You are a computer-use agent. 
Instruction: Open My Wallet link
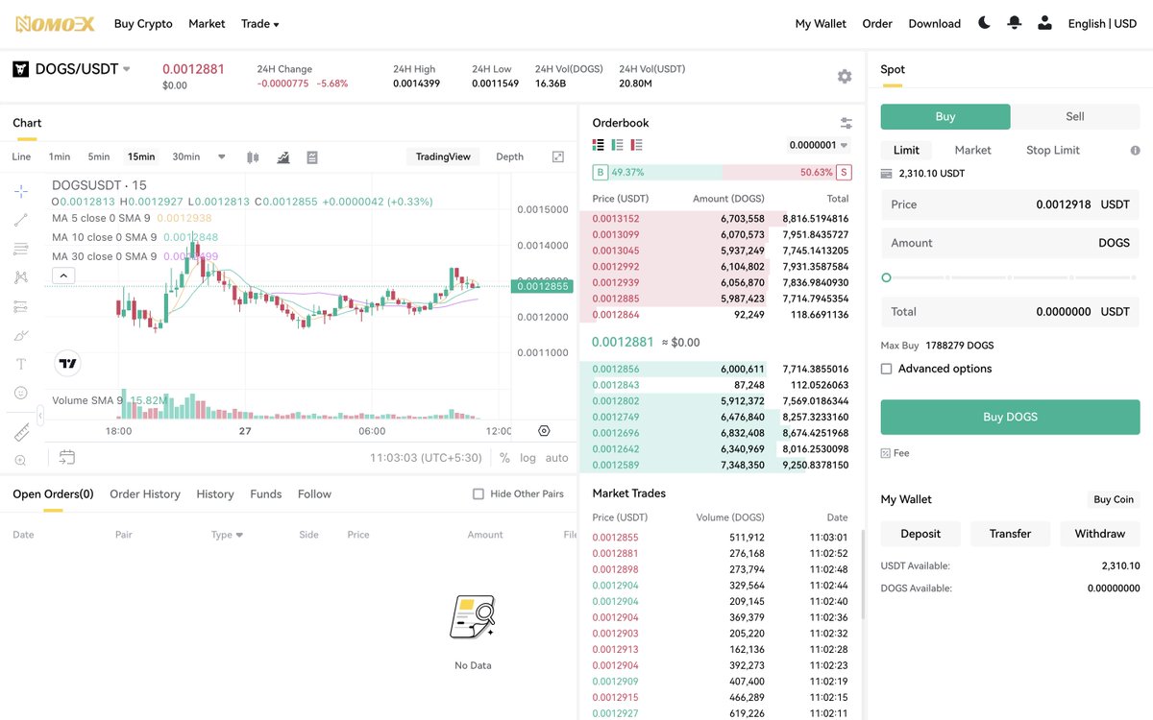point(821,23)
